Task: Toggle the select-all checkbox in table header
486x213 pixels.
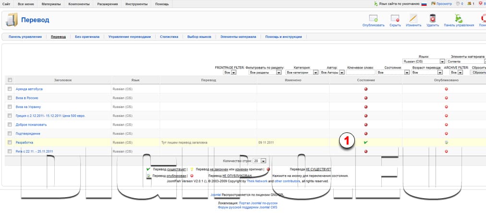Action: coord(10,80)
